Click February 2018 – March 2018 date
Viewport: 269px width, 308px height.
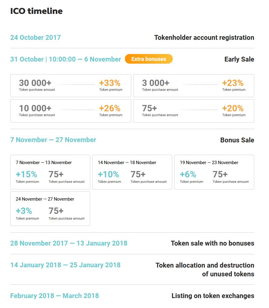pos(55,296)
